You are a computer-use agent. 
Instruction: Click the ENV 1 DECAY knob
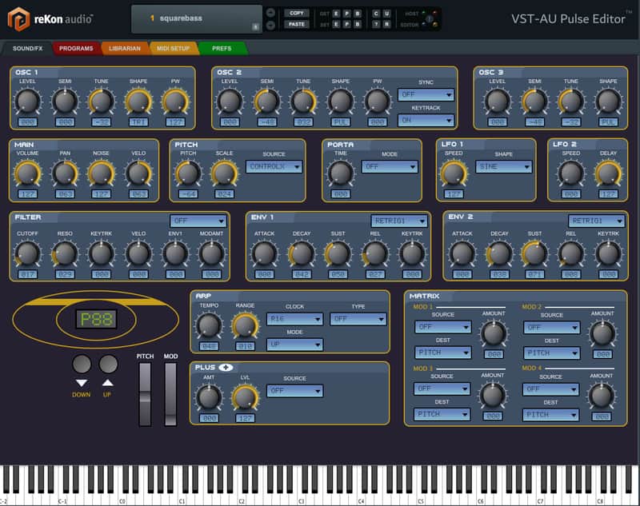click(x=302, y=253)
